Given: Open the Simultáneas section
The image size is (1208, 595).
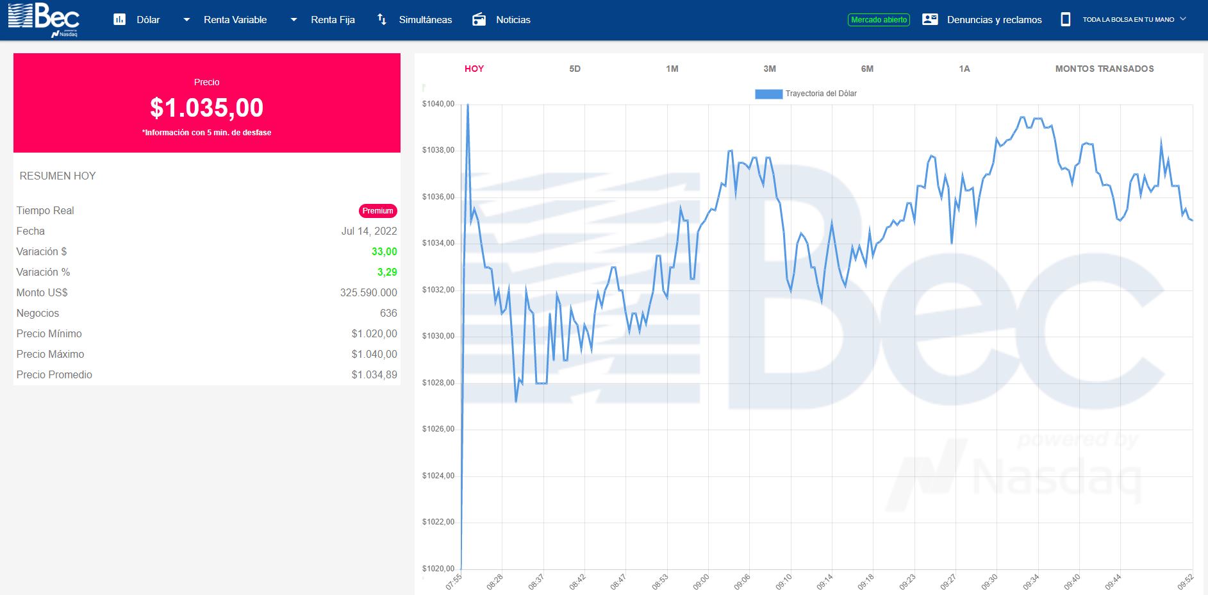Looking at the screenshot, I should pos(426,20).
